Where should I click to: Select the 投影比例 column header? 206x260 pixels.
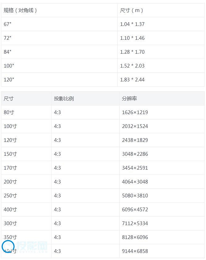64,98
